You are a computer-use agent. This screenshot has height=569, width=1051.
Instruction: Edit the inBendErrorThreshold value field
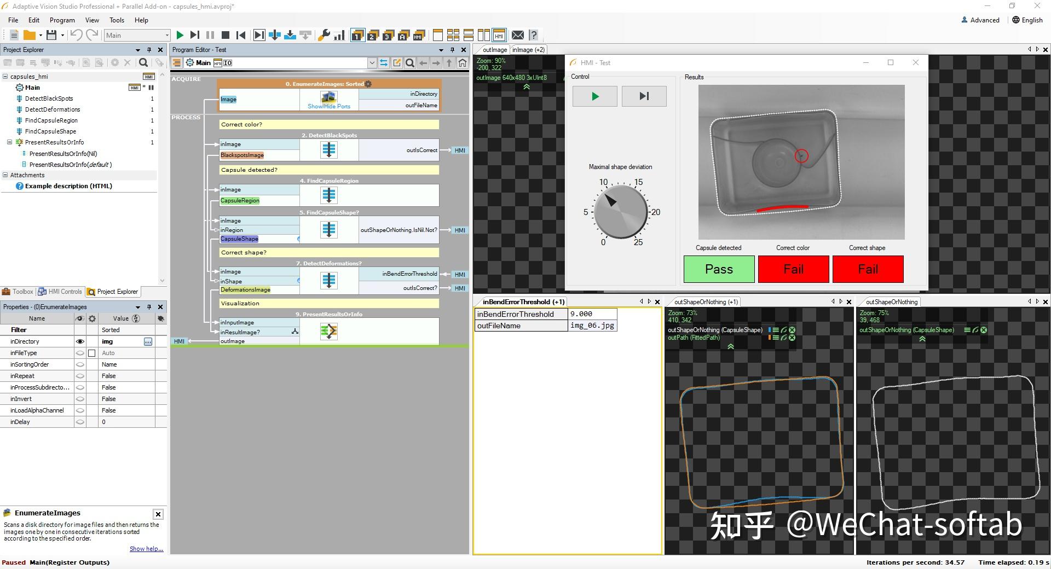pos(591,314)
